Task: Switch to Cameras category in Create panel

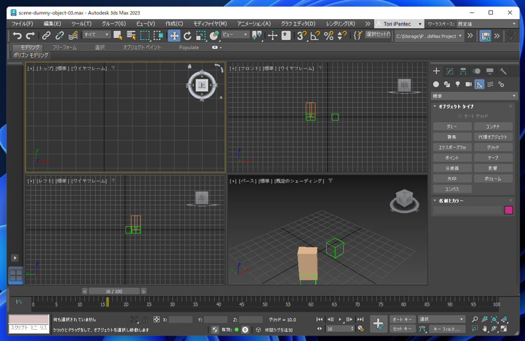Action: [469, 85]
